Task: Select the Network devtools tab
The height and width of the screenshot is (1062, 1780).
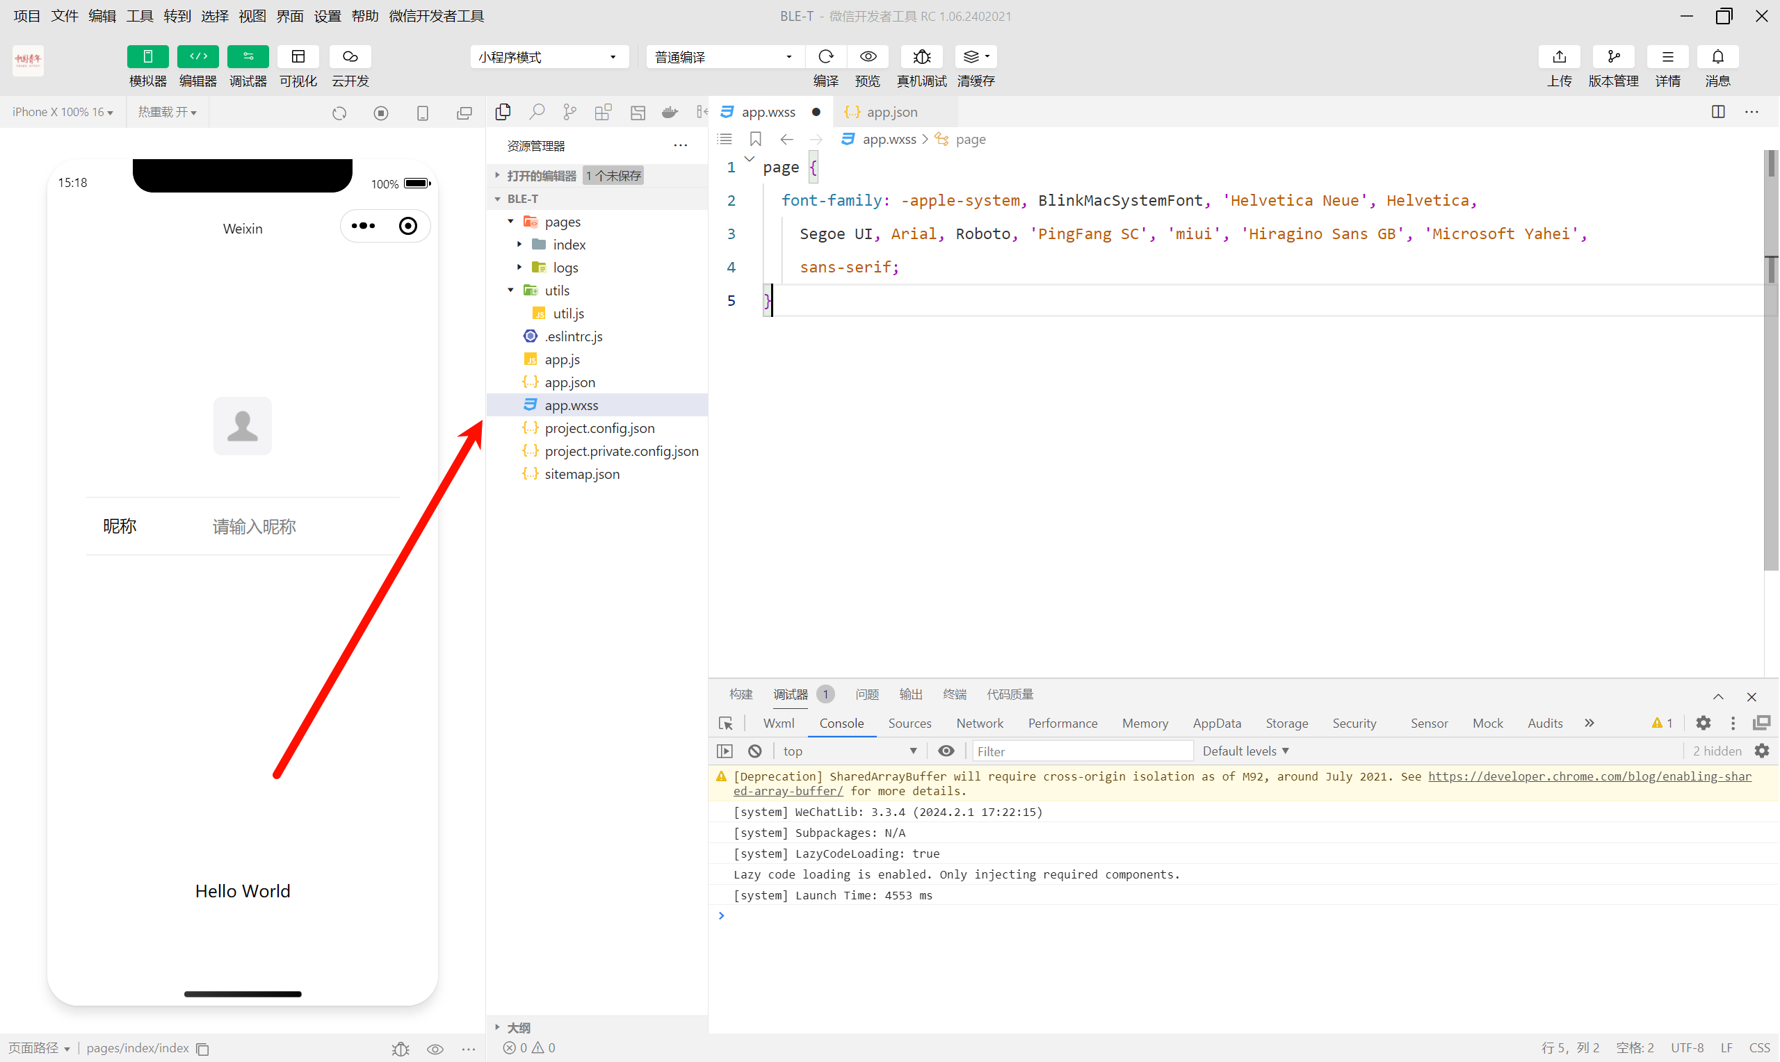Action: pos(979,723)
